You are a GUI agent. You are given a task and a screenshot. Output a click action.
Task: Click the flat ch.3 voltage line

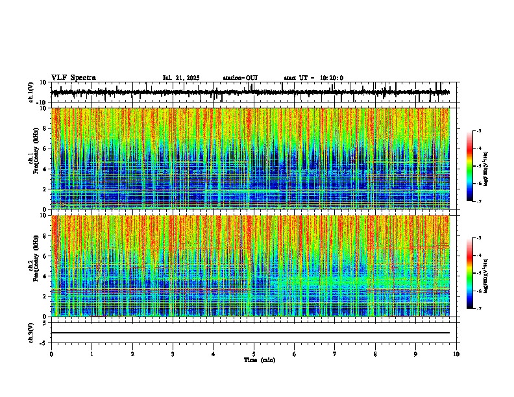pyautogui.click(x=251, y=333)
